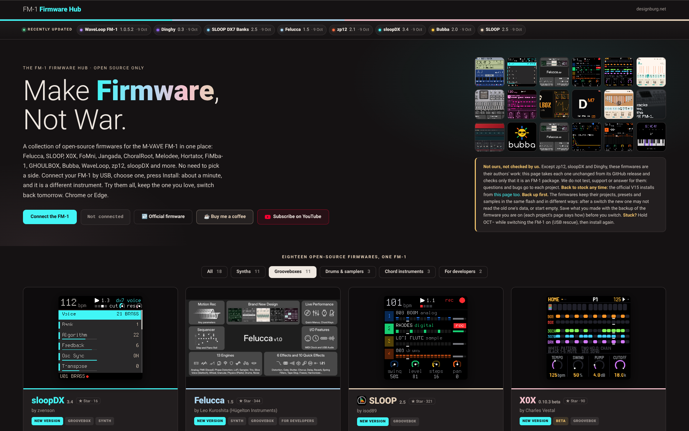Click the SLOOP Star 321 GitHub badge
The height and width of the screenshot is (431, 689).
pyautogui.click(x=422, y=402)
